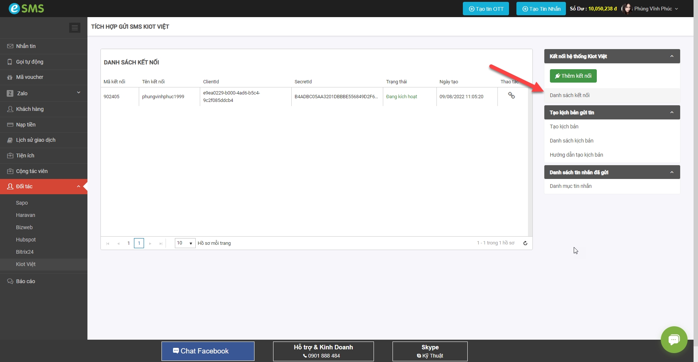Click page number 1 box in pagination

(x=139, y=243)
